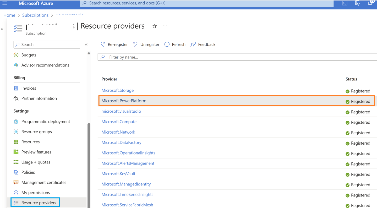Image resolution: width=377 pixels, height=208 pixels.
Task: Refresh the resource provider list
Action: [174, 44]
